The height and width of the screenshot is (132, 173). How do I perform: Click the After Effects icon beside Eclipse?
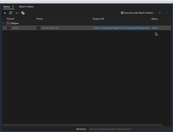8,23
